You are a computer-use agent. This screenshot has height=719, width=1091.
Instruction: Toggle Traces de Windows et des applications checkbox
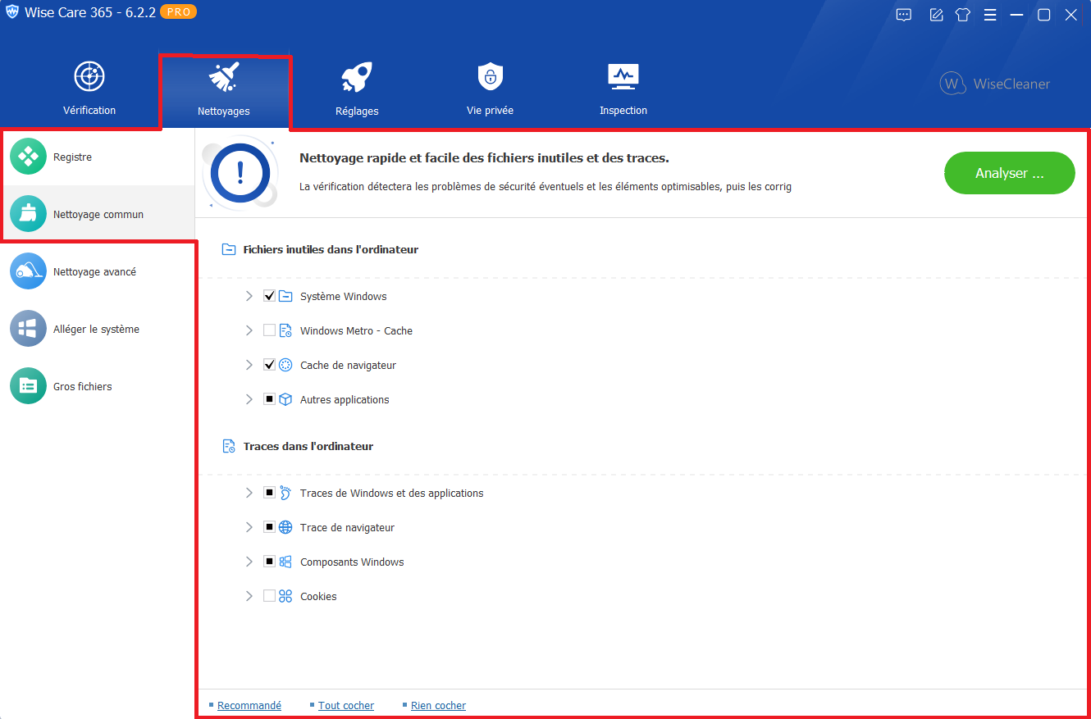pos(269,493)
